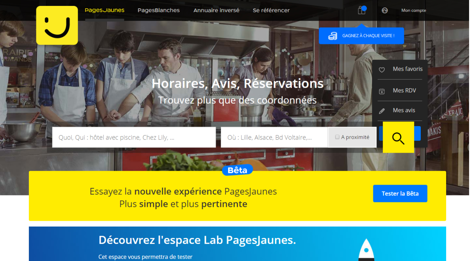Click the Gagnez à chaque visite button
Image resolution: width=475 pixels, height=261 pixels.
point(361,36)
